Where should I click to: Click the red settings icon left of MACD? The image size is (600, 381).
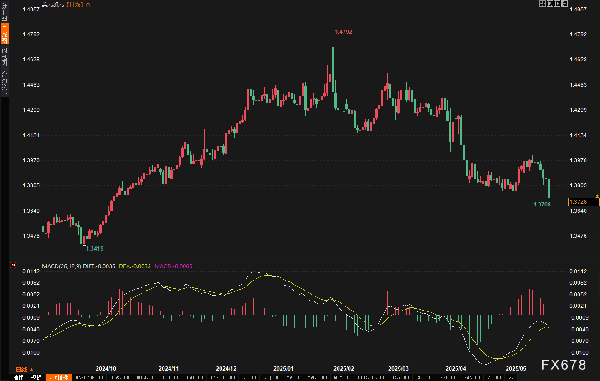13,265
